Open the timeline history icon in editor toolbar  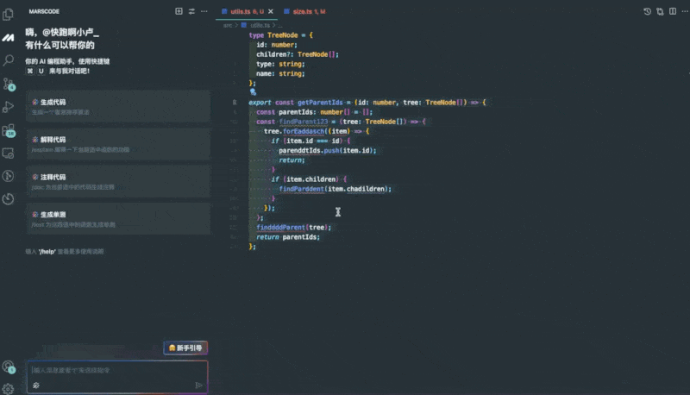(x=647, y=11)
